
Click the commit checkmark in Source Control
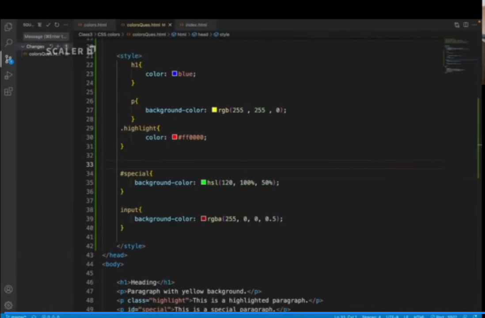point(48,25)
